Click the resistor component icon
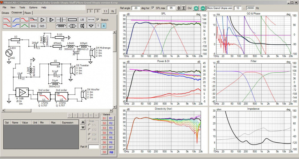This screenshot has width=299, height=159. tap(72, 20)
